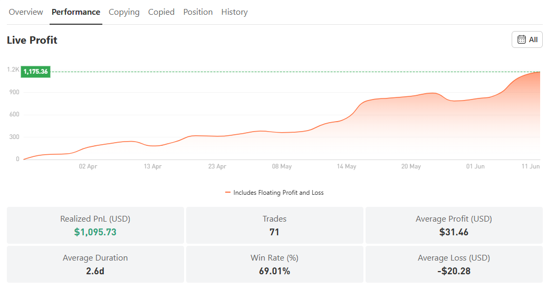547x289 pixels.
Task: Click the 13 Apr axis date
Action: pyautogui.click(x=153, y=166)
